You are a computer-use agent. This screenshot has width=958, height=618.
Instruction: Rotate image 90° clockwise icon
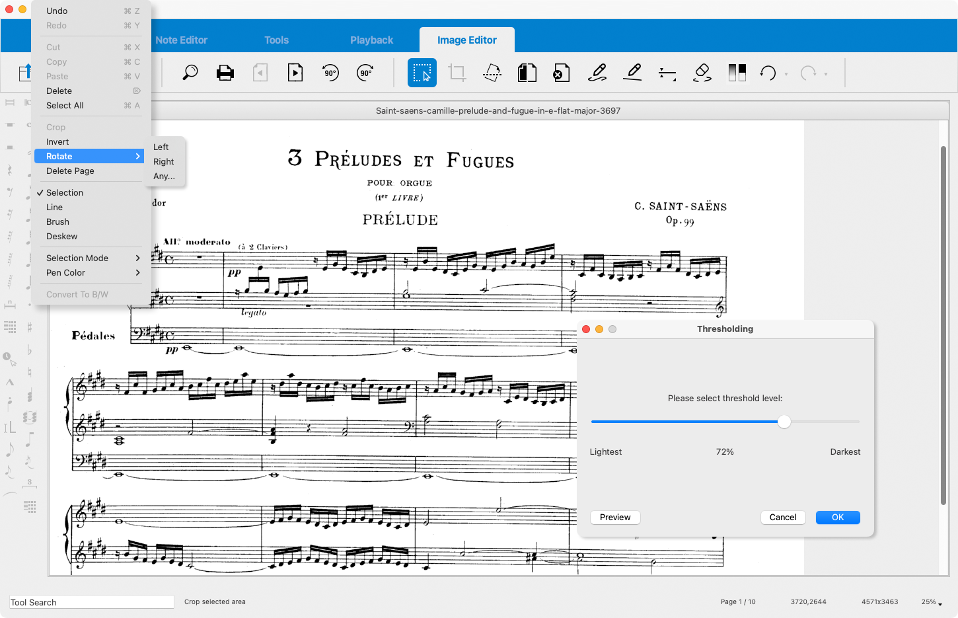point(365,73)
